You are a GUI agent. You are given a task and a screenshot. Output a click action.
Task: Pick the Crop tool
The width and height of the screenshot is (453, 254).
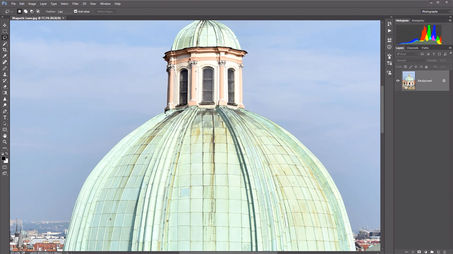click(5, 50)
